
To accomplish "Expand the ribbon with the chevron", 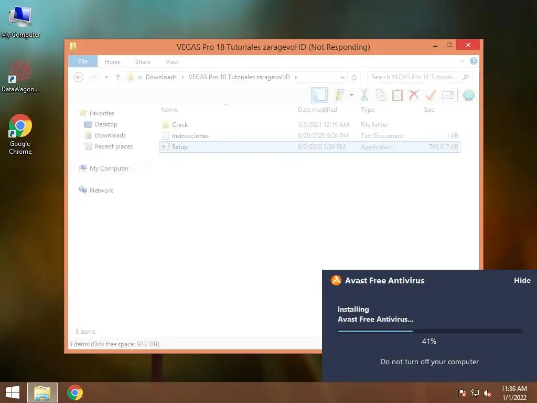I will click(461, 61).
